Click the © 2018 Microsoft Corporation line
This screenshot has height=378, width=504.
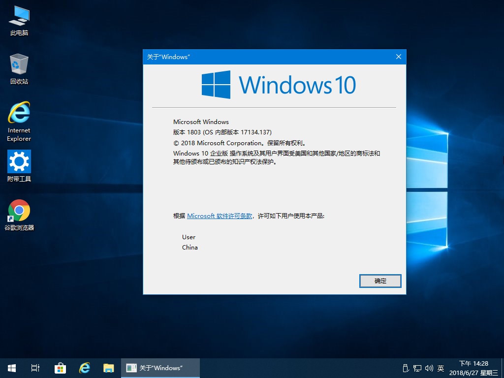[x=240, y=143]
